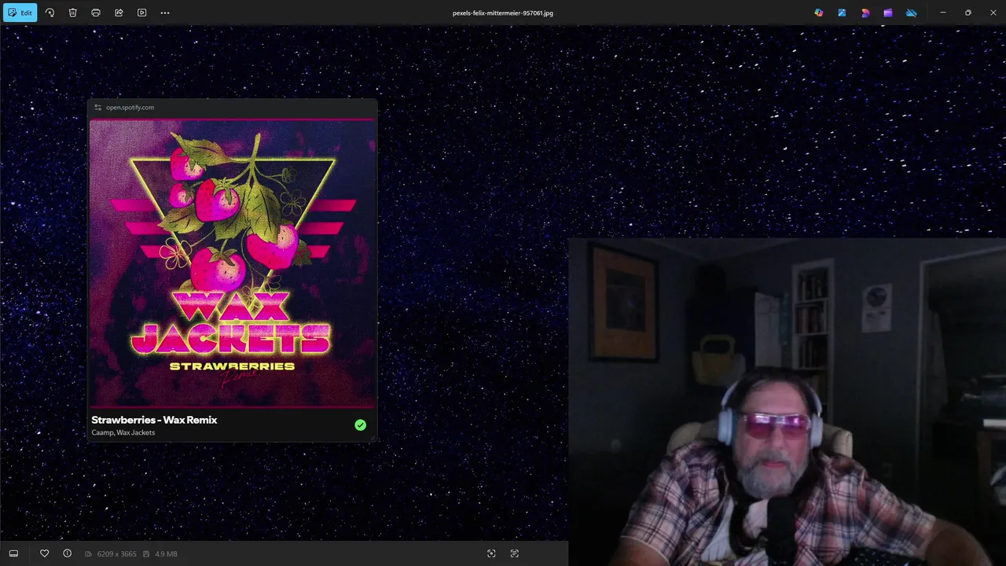
Task: Click the 6209 x 3665 dimensions text
Action: click(x=116, y=554)
